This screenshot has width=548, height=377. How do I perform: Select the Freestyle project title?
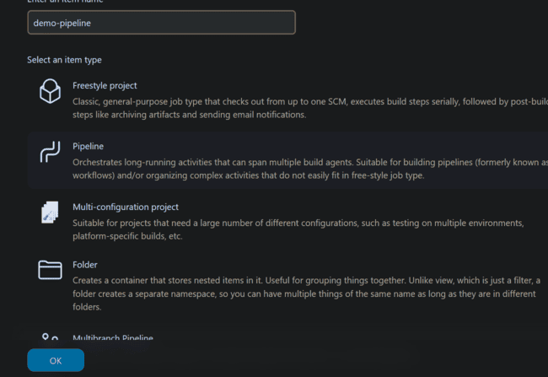click(105, 85)
